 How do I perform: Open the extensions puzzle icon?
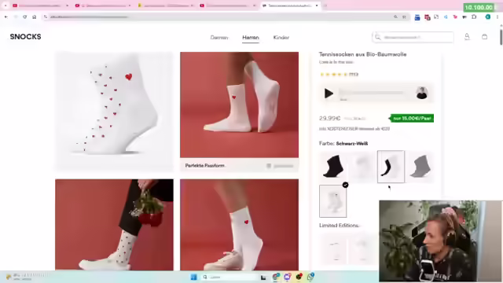tap(474, 17)
